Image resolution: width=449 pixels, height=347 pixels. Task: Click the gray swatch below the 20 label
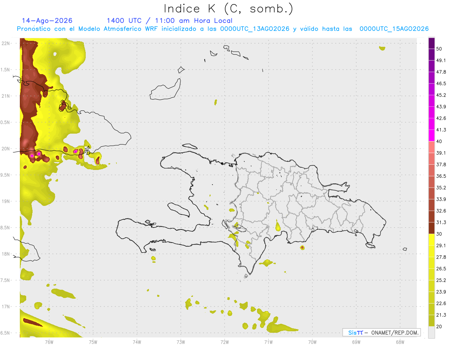coord(431,332)
